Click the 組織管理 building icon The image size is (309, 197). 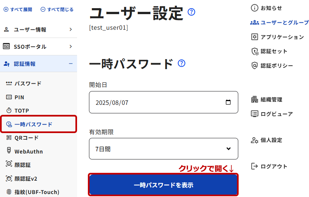click(255, 99)
